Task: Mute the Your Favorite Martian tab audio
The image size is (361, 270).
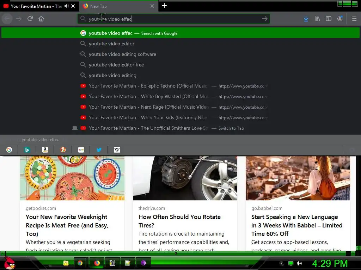Action: 67,6
